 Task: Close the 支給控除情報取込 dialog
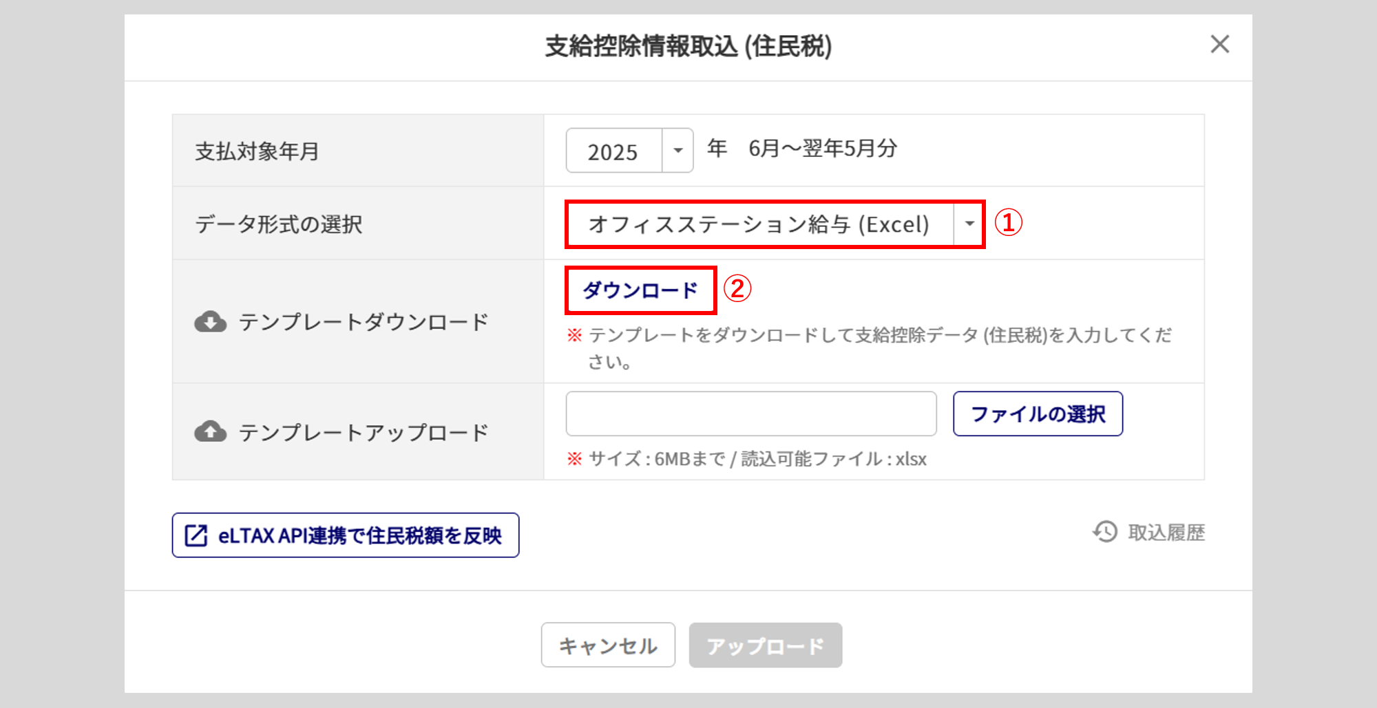(1219, 45)
